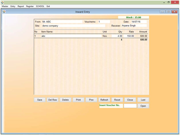This screenshot has width=180, height=135.
Task: Click the Insert Voucher No. input box
Action: 130,106
